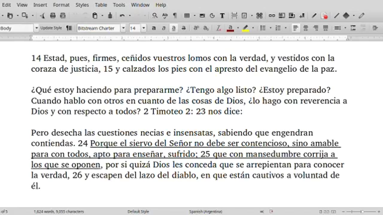Expand the Basic Shapes dropdown arrow
Viewport: 383px width, 215px height.
(x=354, y=16)
